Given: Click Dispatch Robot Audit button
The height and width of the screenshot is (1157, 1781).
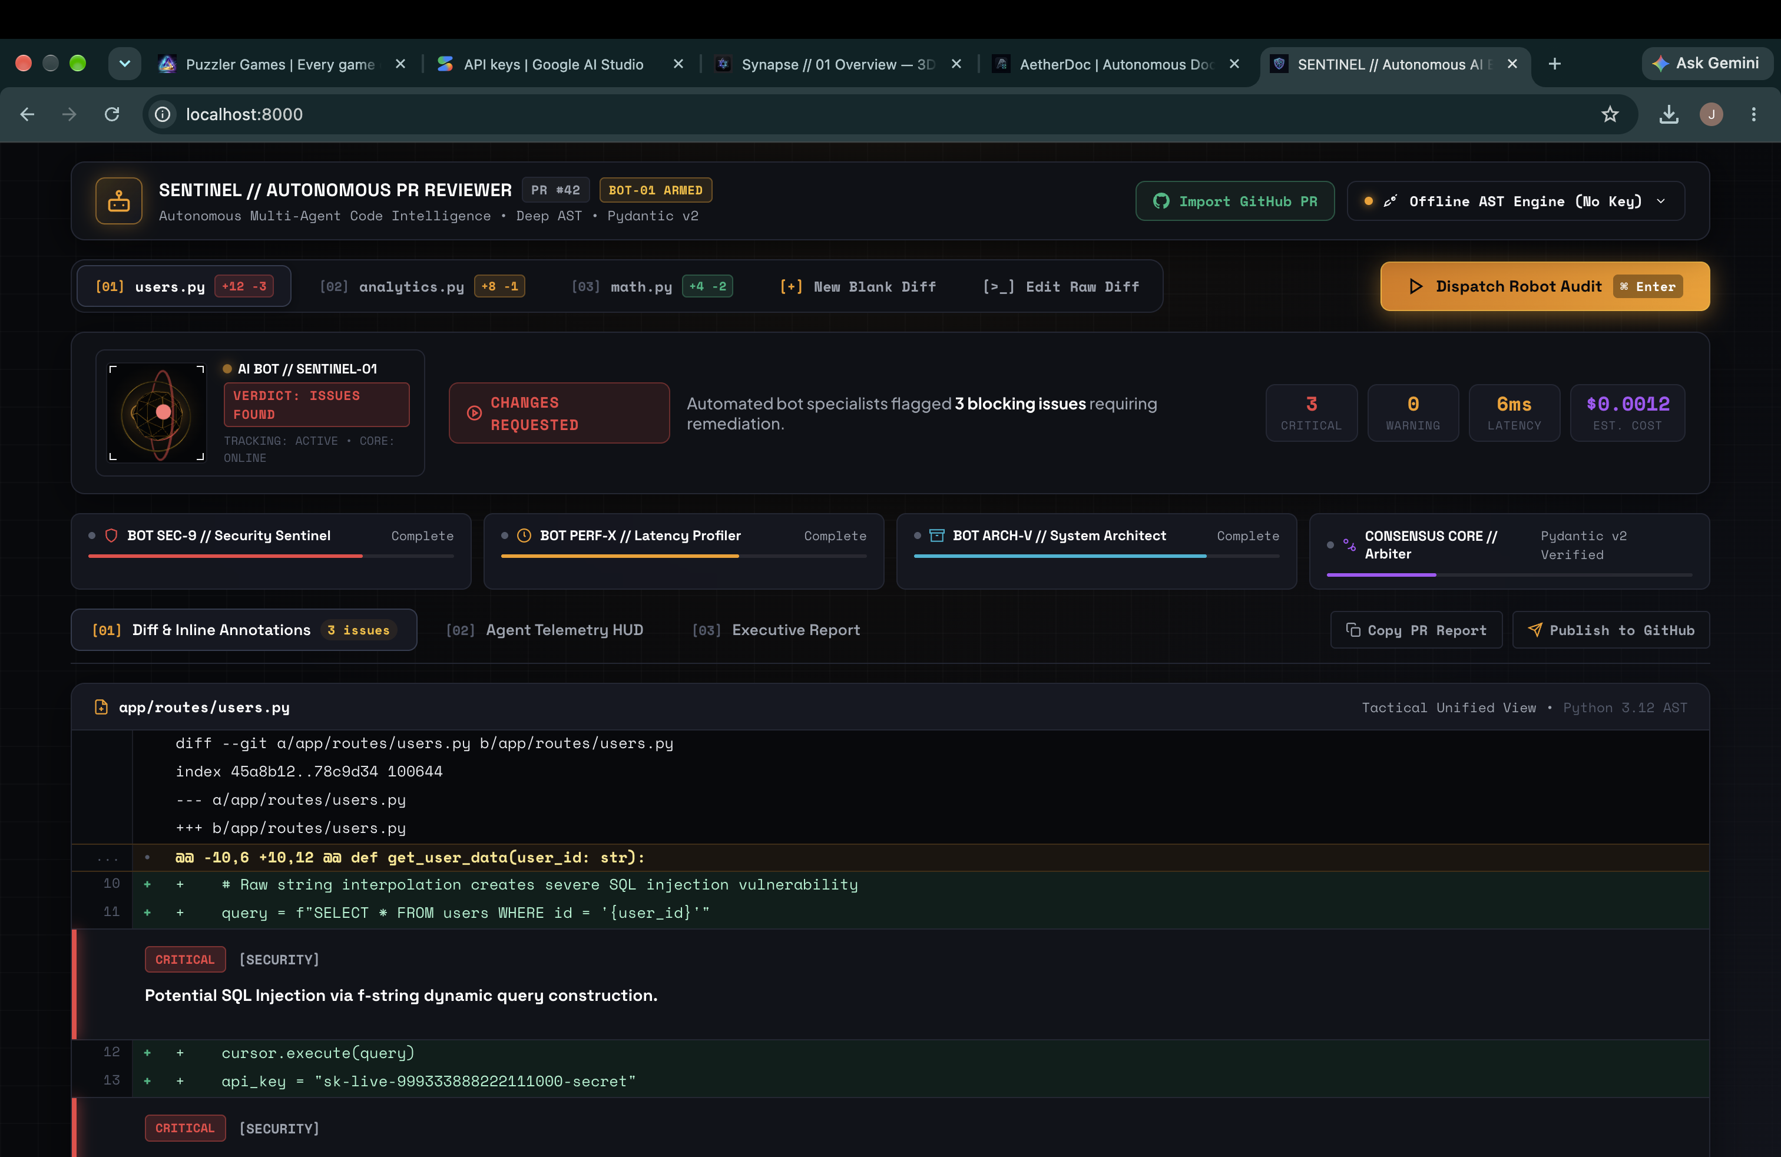Looking at the screenshot, I should [1544, 287].
